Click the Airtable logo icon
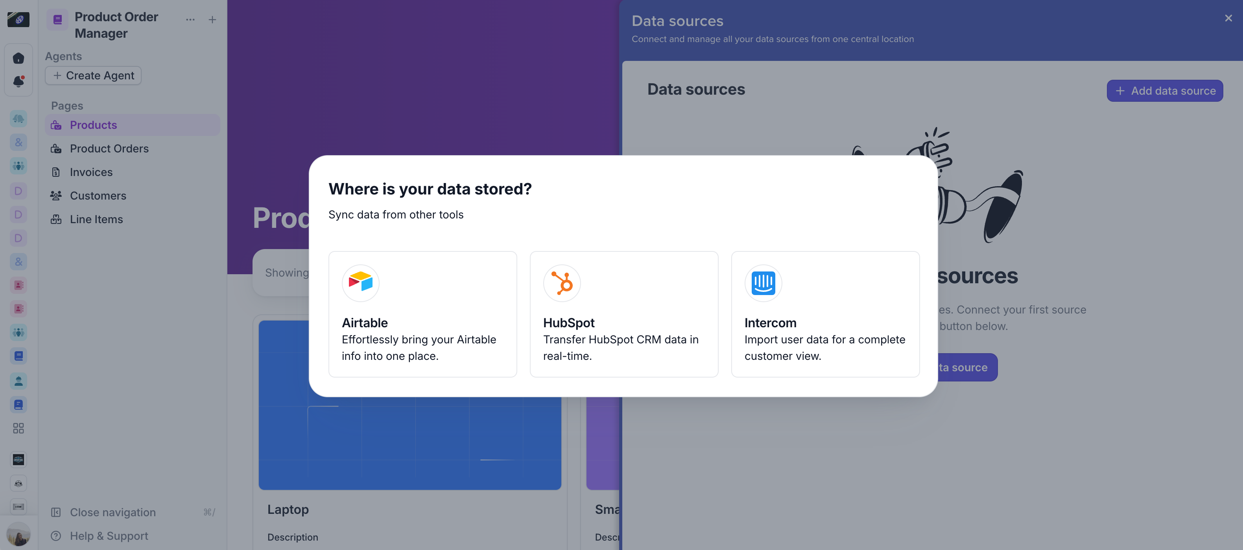 [x=360, y=283]
